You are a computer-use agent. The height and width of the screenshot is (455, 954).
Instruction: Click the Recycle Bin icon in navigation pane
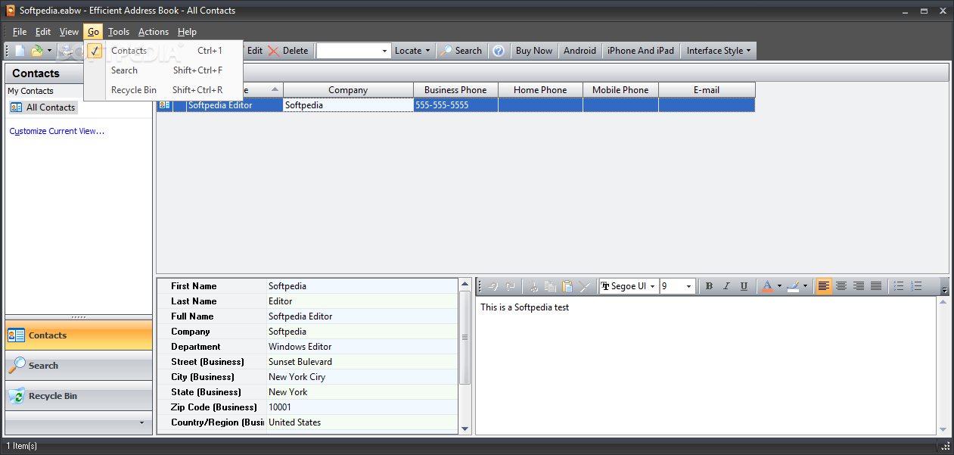(17, 396)
